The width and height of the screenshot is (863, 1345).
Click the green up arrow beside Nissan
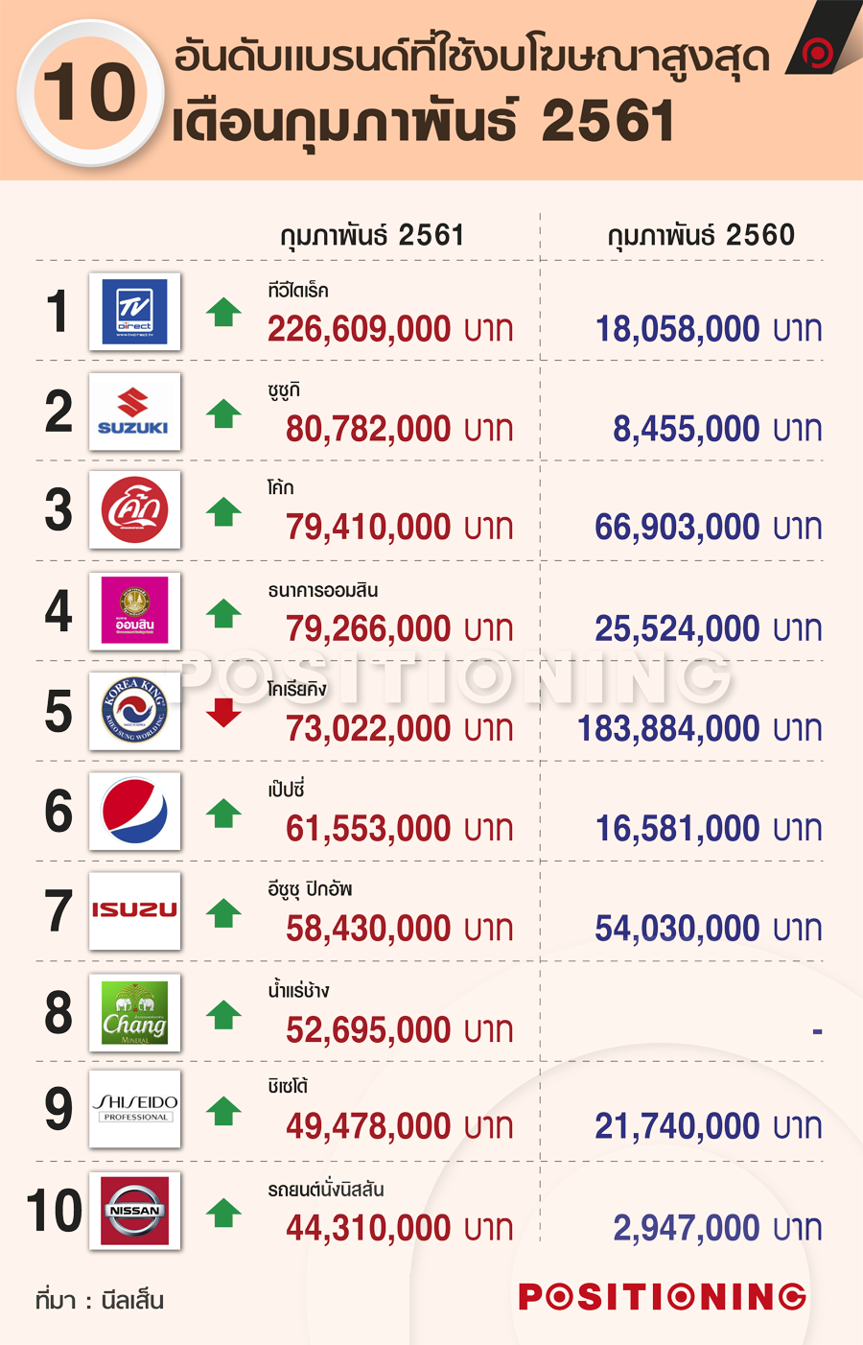pos(223,1212)
